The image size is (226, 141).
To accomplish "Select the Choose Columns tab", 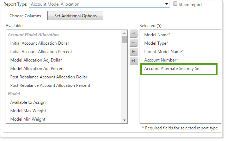I will [25, 16].
